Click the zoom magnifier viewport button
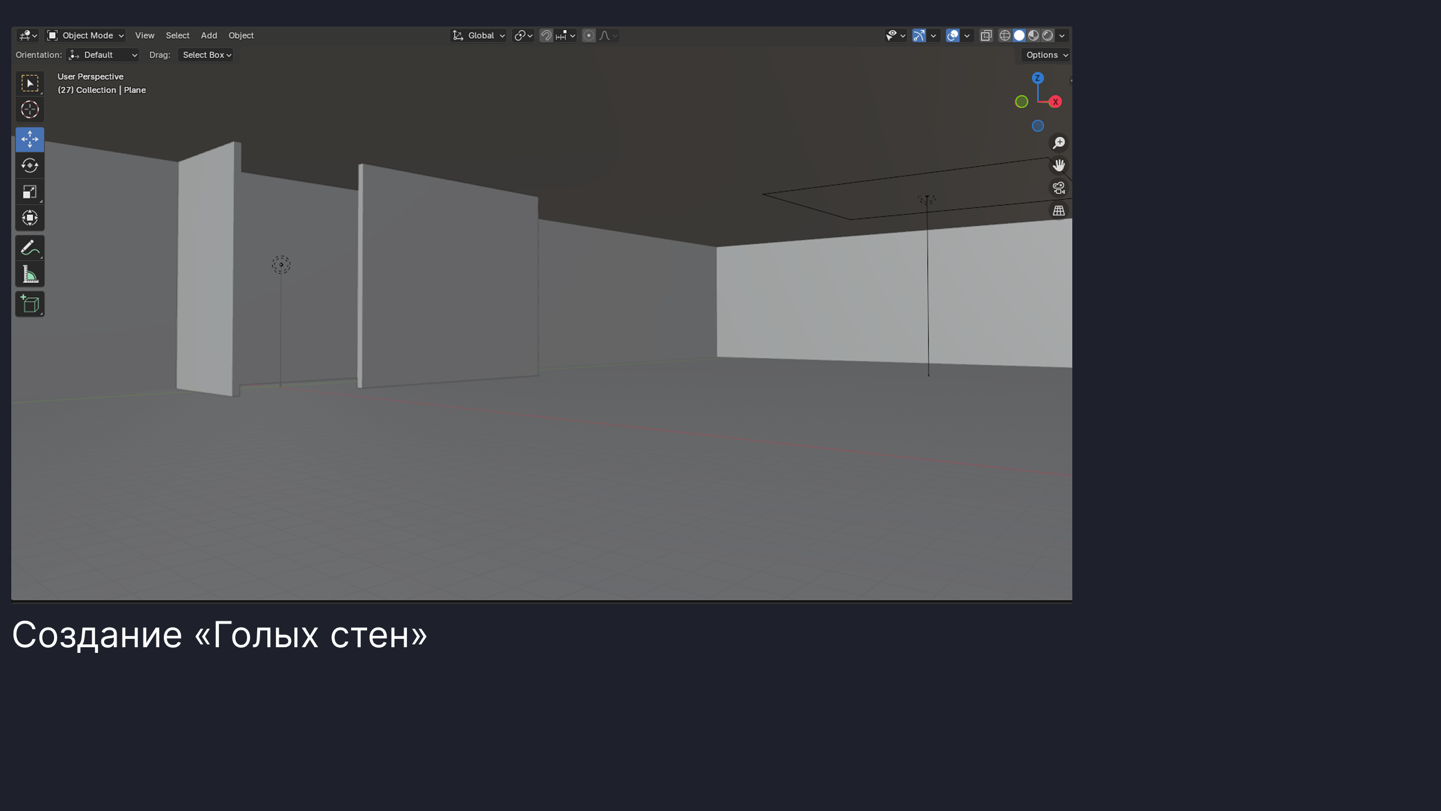Screen dimensions: 1441x811 pos(1059,143)
